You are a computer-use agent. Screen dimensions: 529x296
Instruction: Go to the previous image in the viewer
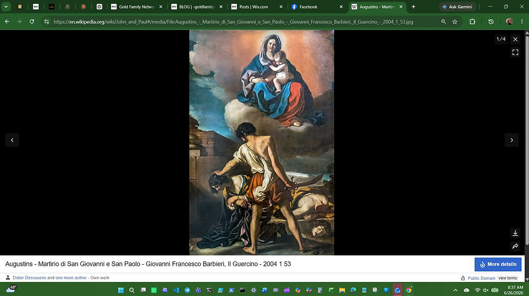[12, 140]
